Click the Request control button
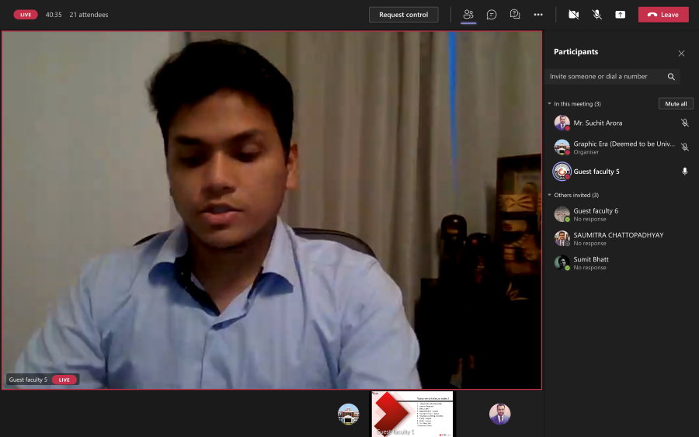The image size is (699, 437). pyautogui.click(x=403, y=15)
